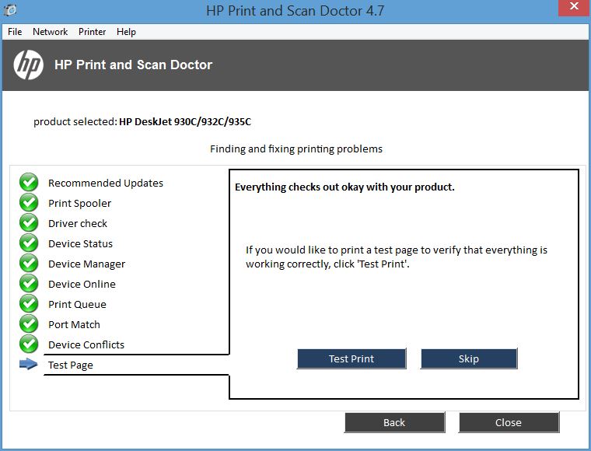This screenshot has height=451, width=591.
Task: Click the Close button at bottom
Action: point(509,422)
